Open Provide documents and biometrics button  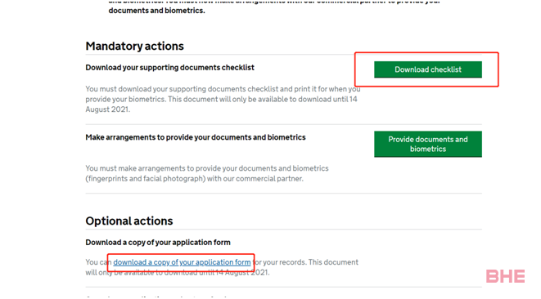click(x=428, y=144)
